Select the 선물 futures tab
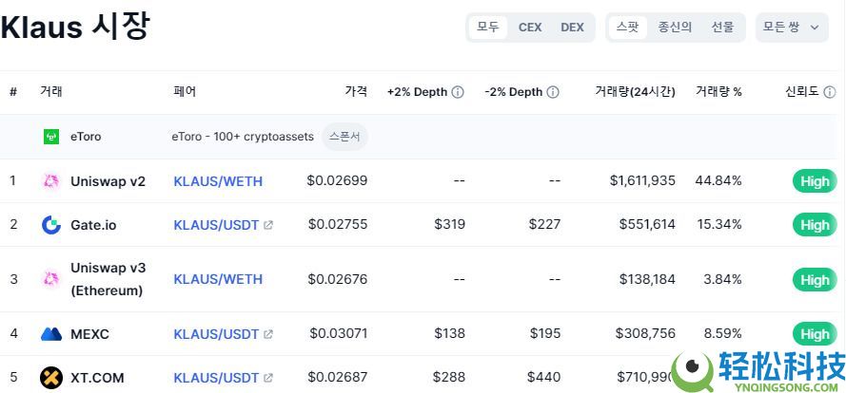Image resolution: width=846 pixels, height=393 pixels. click(x=722, y=28)
